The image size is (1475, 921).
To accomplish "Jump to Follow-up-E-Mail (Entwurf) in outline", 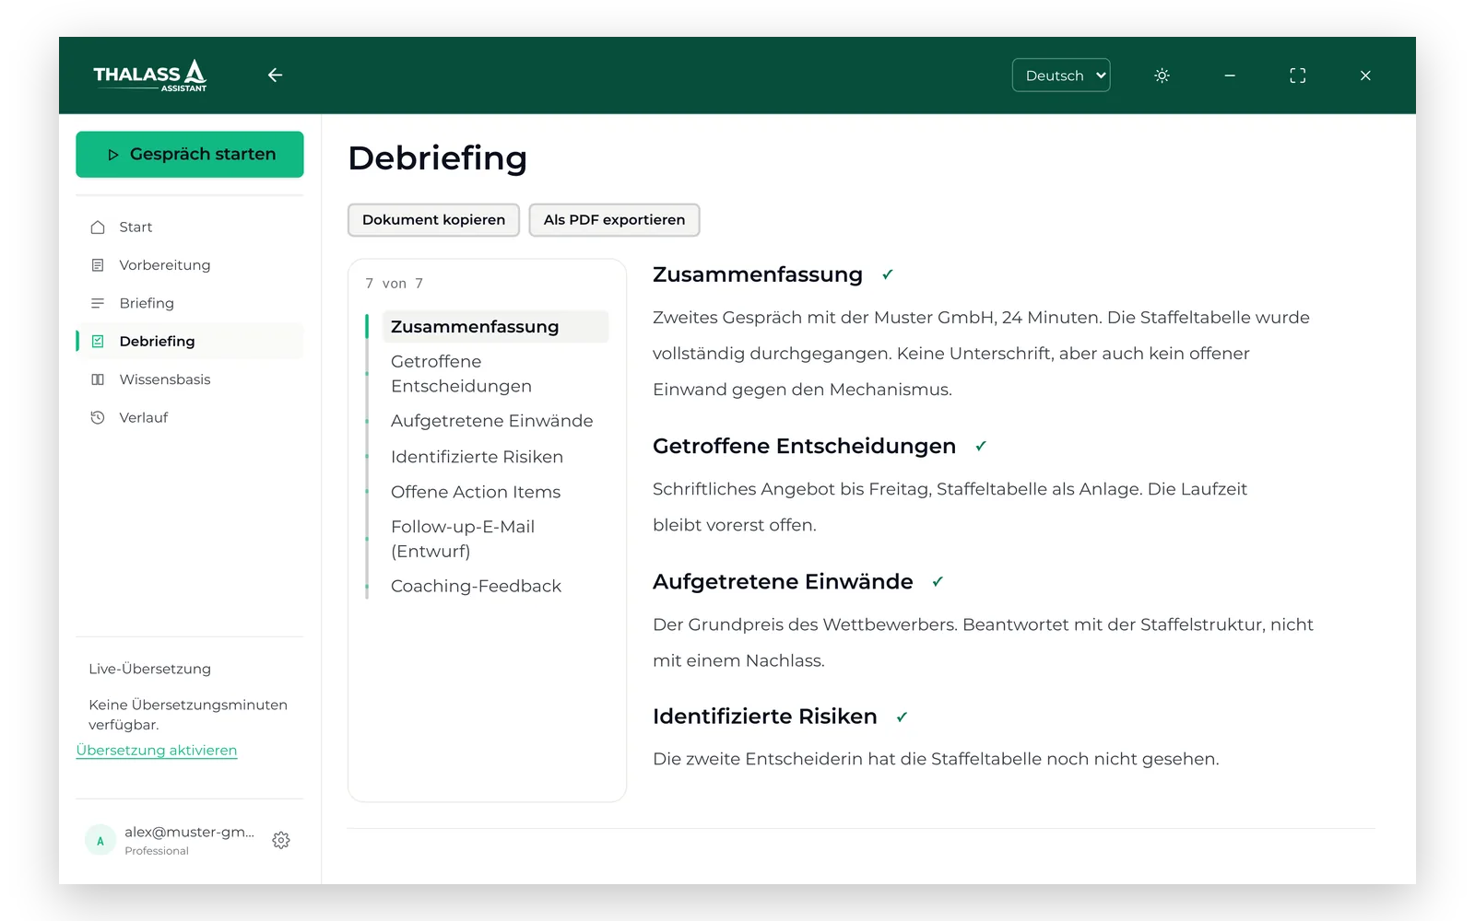I will tap(495, 539).
